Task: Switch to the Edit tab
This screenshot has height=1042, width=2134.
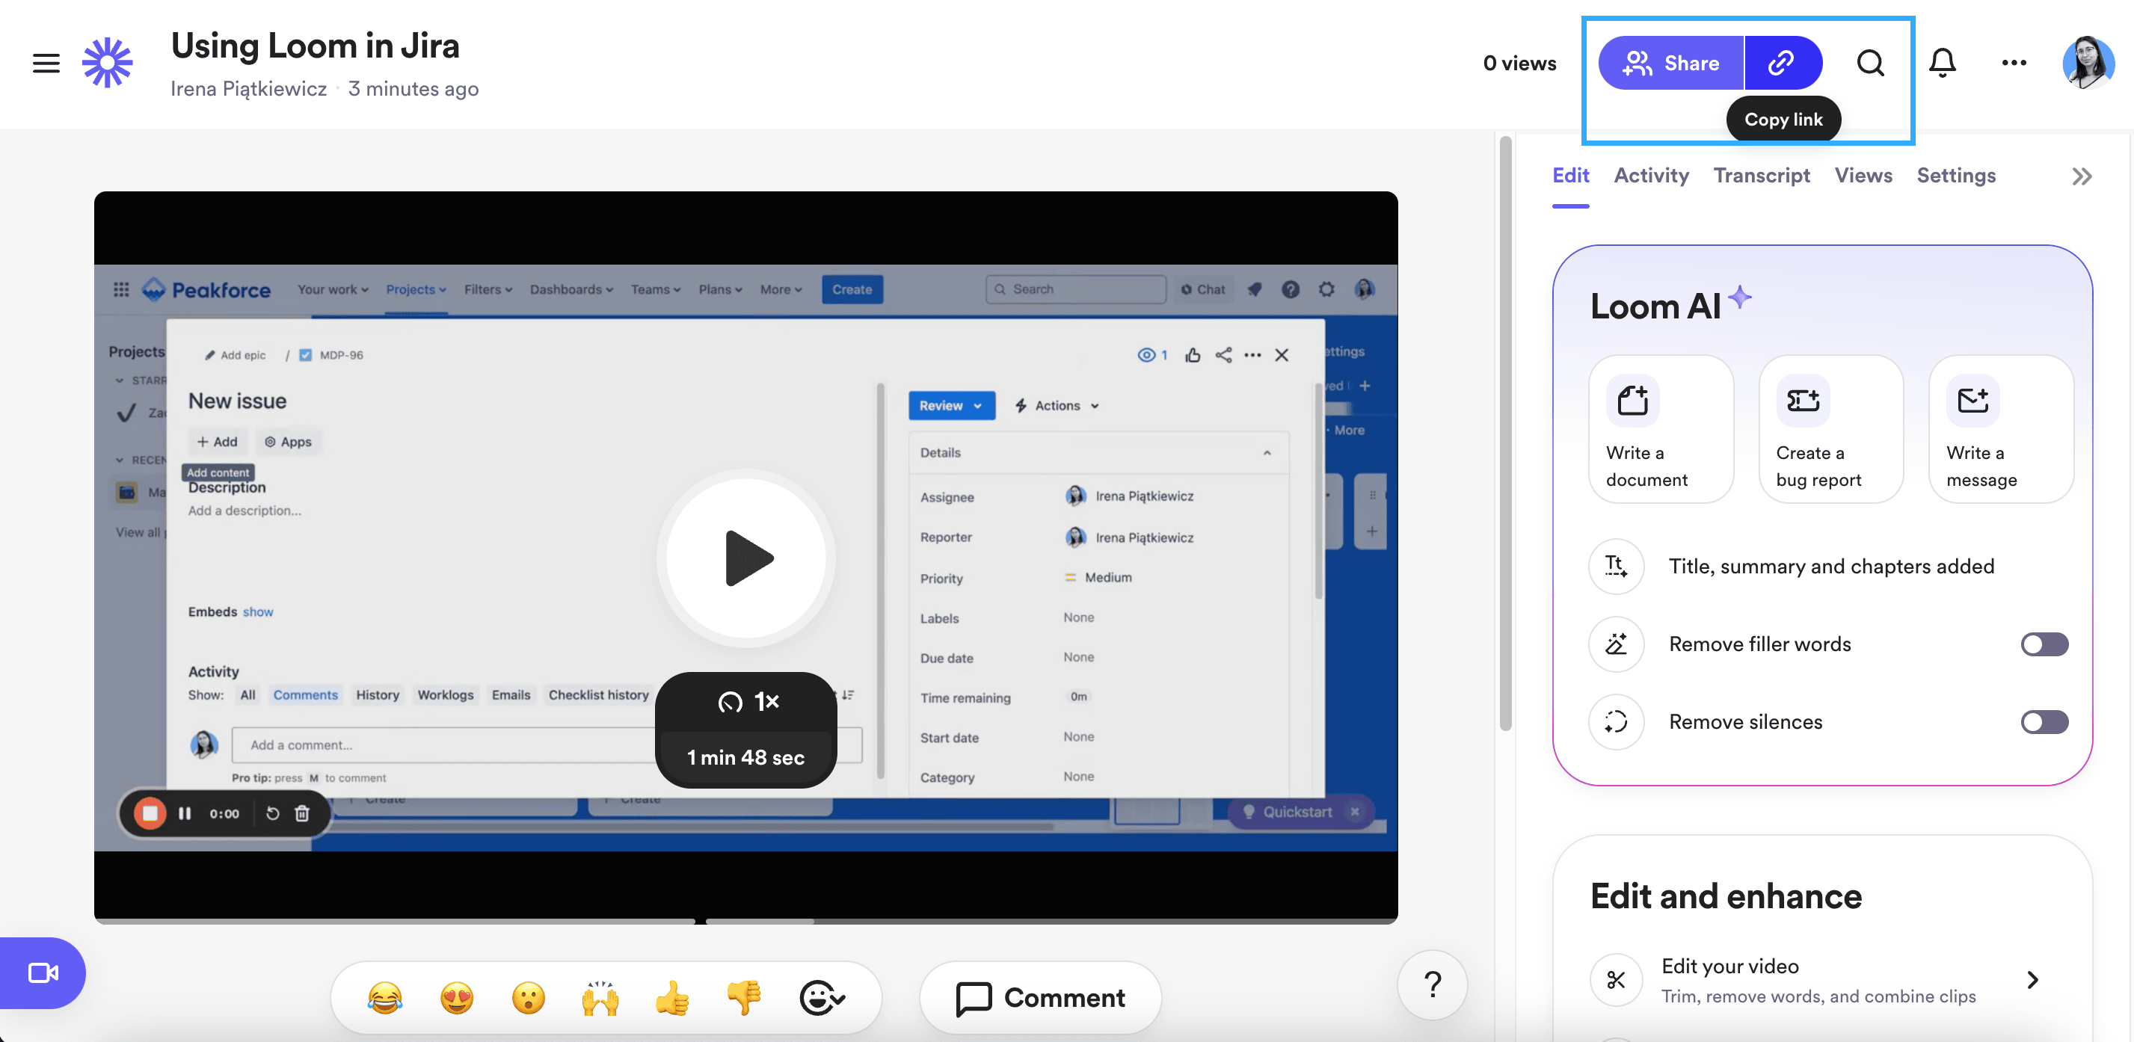Action: point(1571,176)
